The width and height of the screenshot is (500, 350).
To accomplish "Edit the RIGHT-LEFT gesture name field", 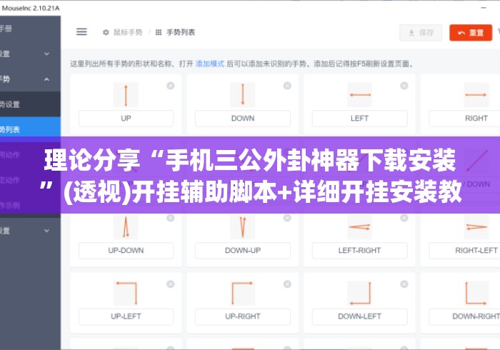I will [464, 251].
